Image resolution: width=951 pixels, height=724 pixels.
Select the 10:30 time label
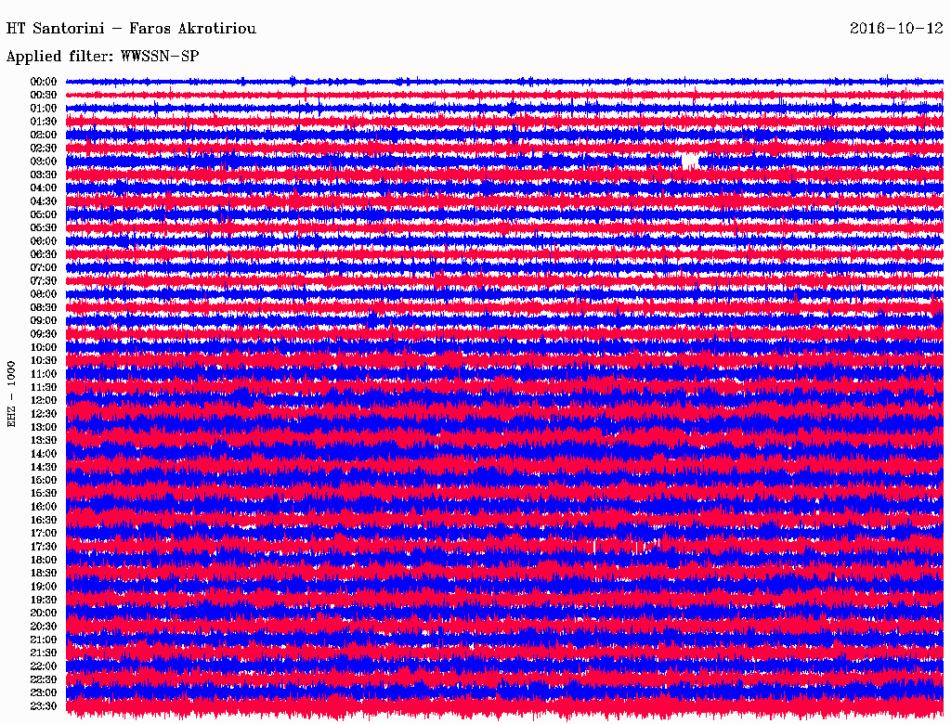pos(44,361)
